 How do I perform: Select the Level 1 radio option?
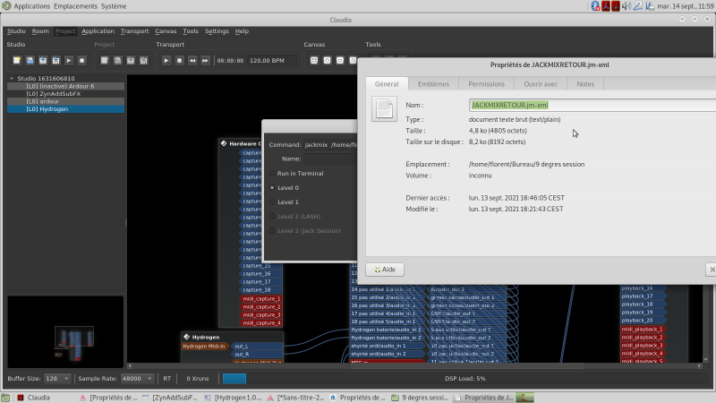tap(272, 202)
